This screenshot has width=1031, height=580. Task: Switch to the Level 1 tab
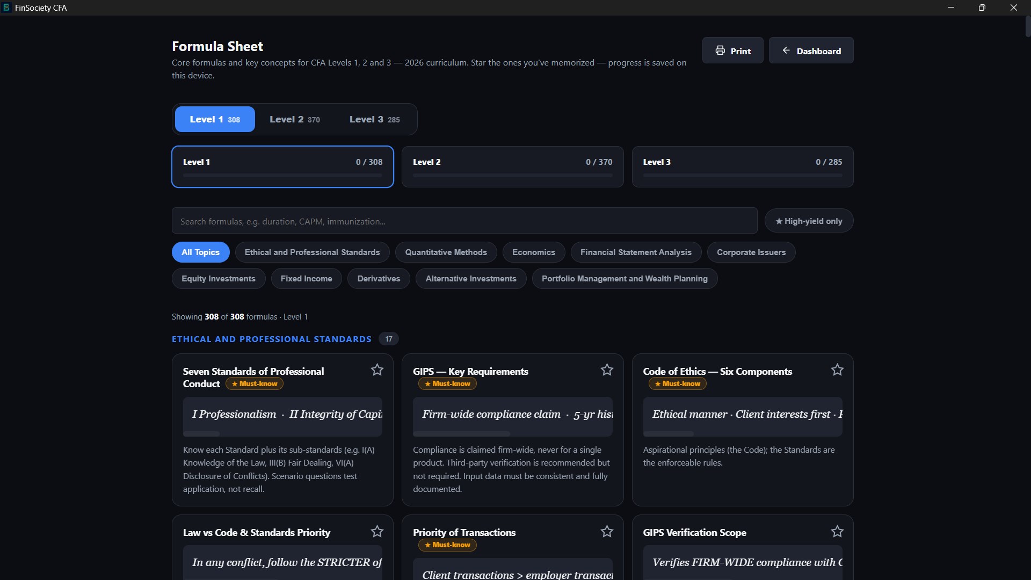point(215,119)
